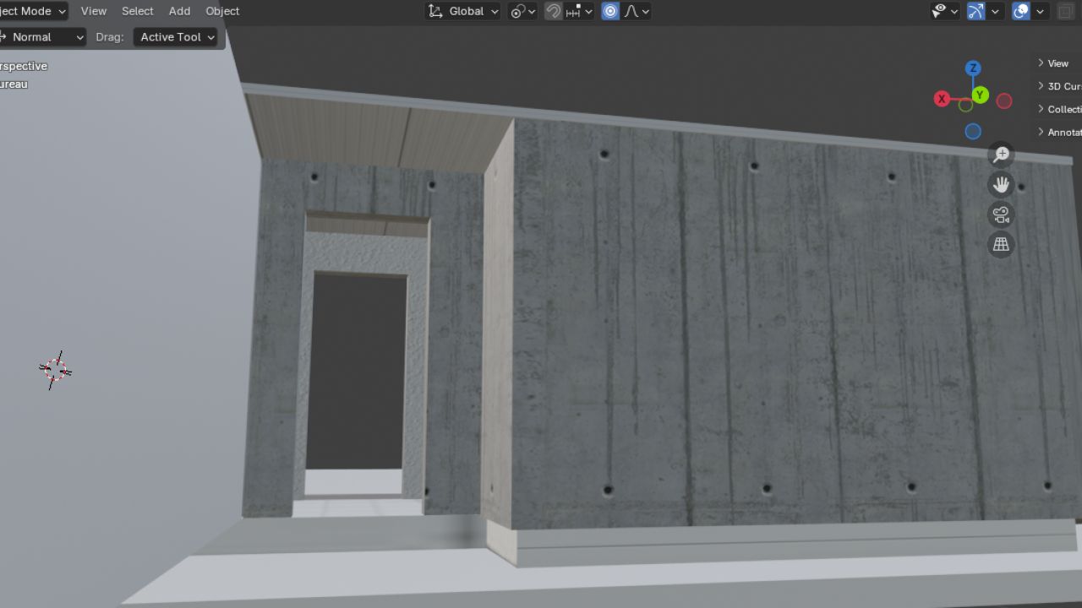Open the Object menu
The height and width of the screenshot is (608, 1082).
(x=222, y=11)
